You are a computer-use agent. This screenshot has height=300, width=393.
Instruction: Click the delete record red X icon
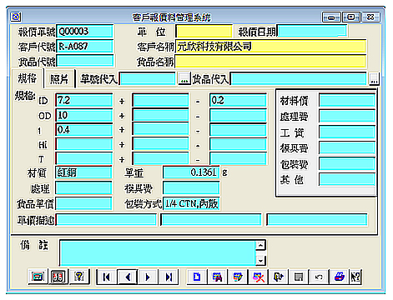pos(259,277)
